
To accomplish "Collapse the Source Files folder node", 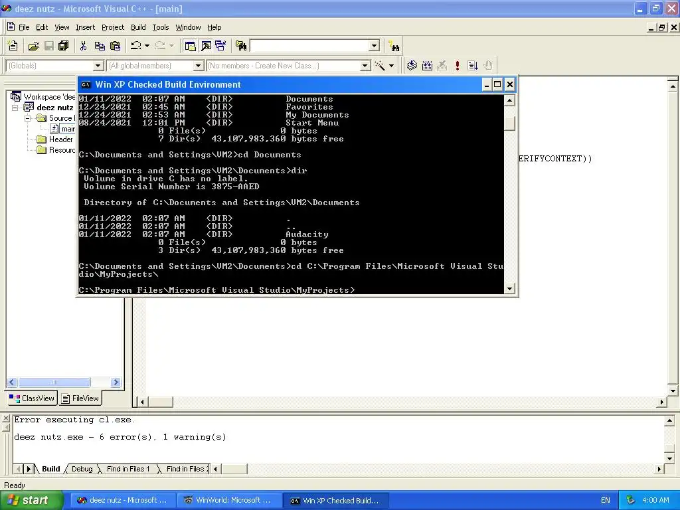I will click(x=28, y=118).
